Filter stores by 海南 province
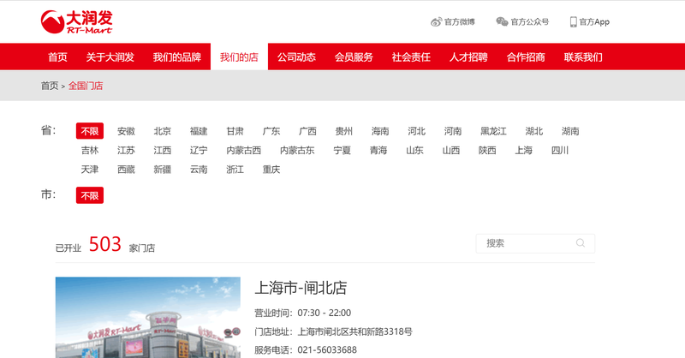 (x=380, y=131)
